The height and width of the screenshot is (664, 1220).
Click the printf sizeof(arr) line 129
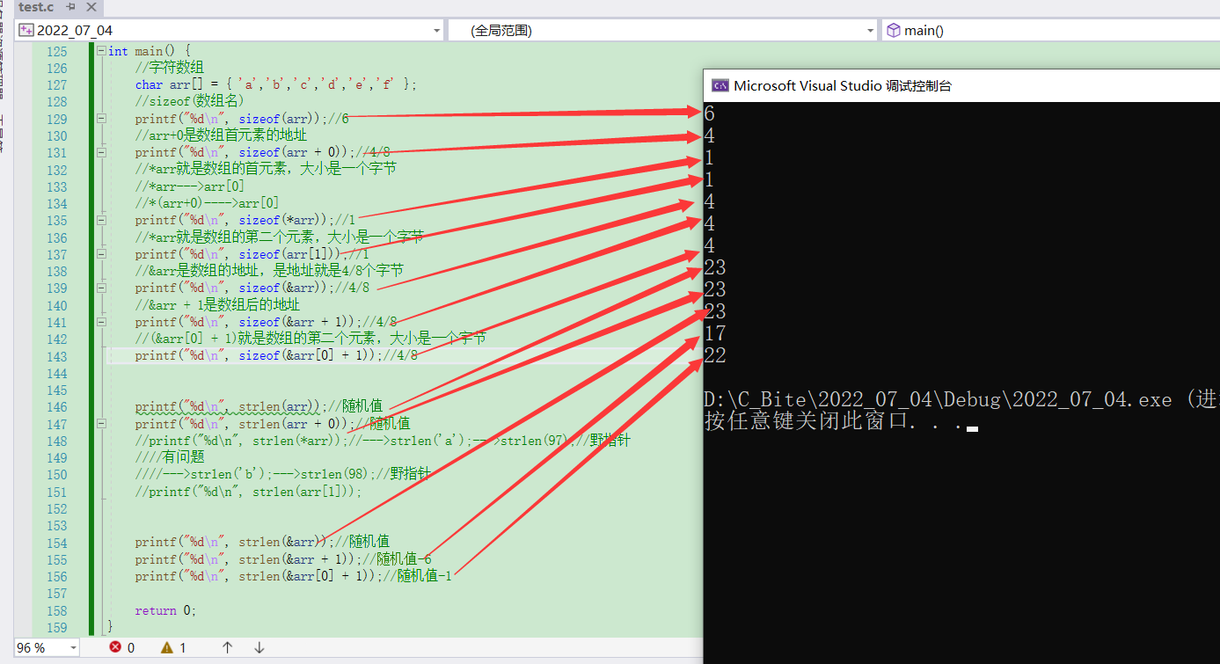242,119
